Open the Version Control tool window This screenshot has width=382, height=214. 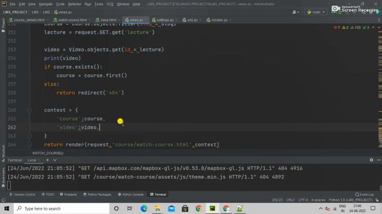pyautogui.click(x=22, y=194)
